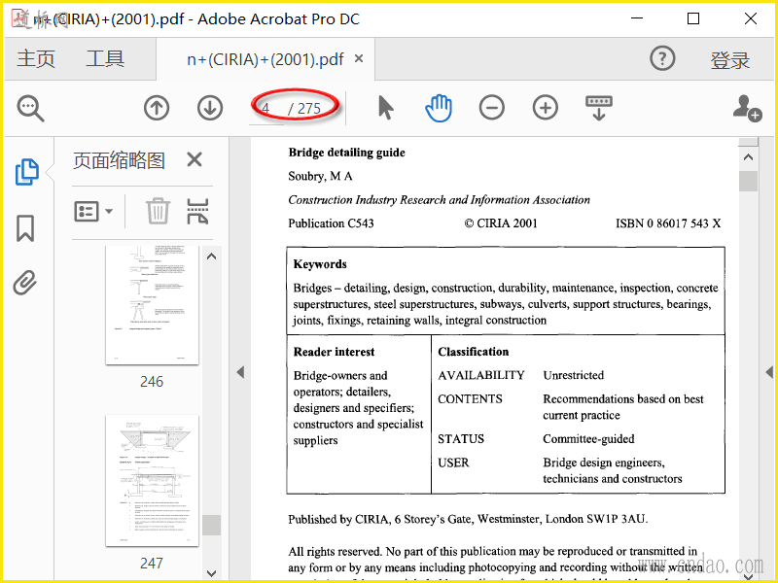
Task: Select the n+(CIRIA)+(2001).pdf document tab
Action: [x=265, y=59]
